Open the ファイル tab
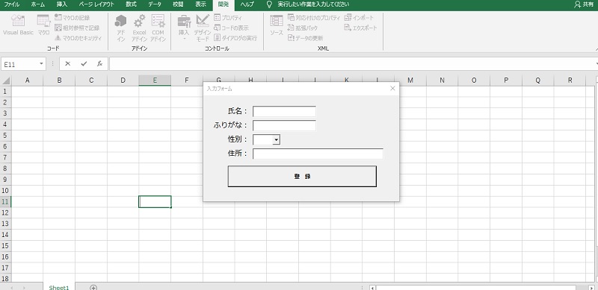The height and width of the screenshot is (290, 598). point(11,4)
